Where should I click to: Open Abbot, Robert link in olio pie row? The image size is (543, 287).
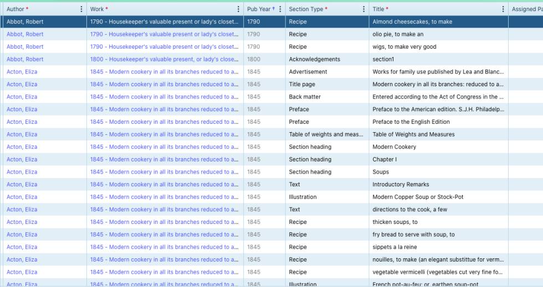pyautogui.click(x=25, y=34)
